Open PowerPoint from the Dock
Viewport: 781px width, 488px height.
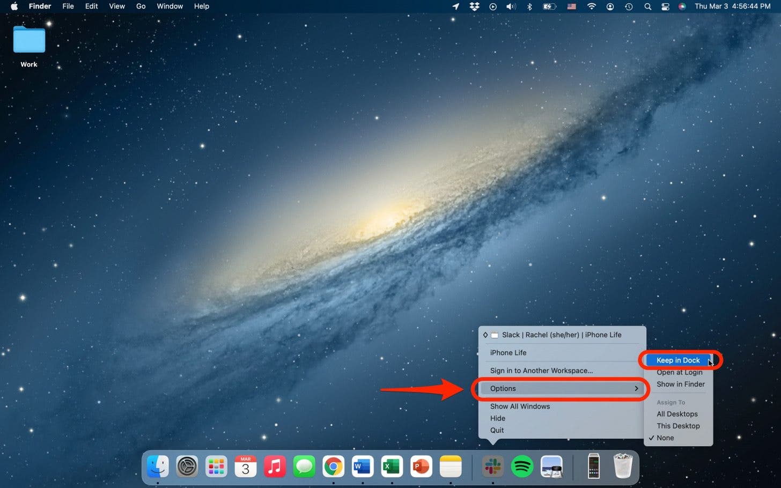pos(421,467)
